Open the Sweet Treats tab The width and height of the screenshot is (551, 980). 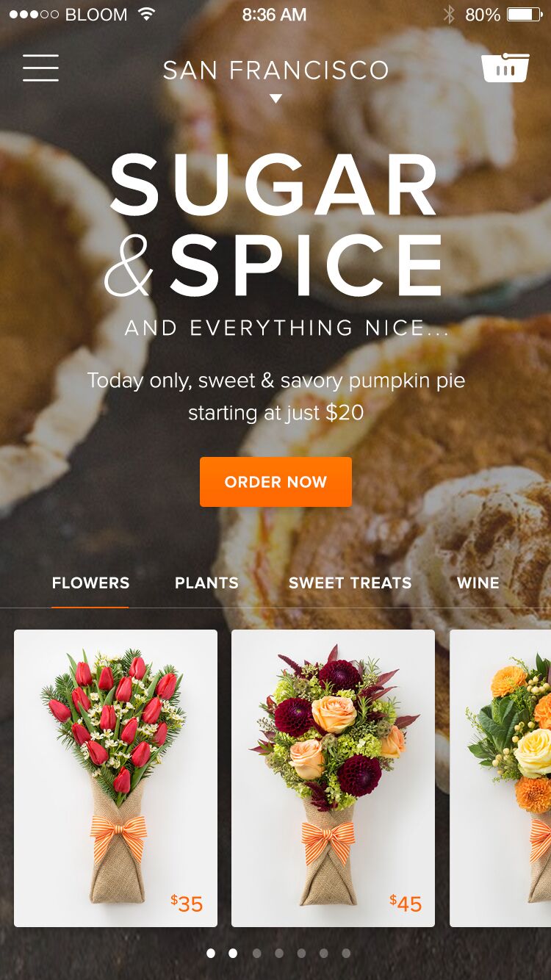pyautogui.click(x=350, y=583)
